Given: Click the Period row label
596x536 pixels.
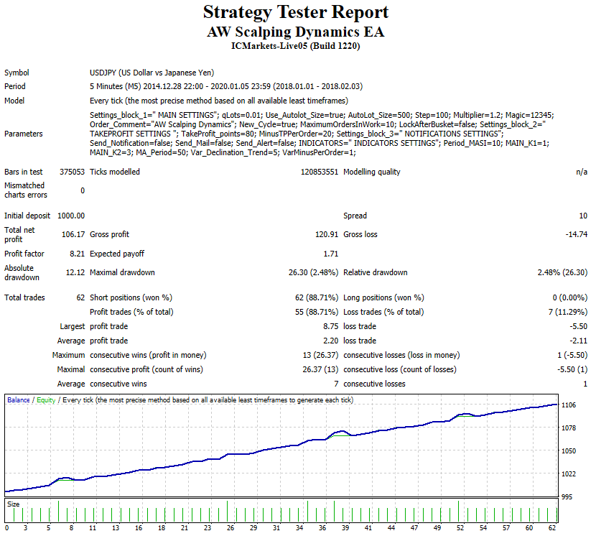Looking at the screenshot, I should point(15,86).
